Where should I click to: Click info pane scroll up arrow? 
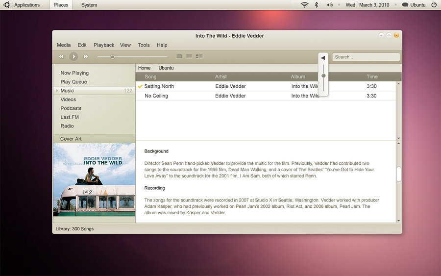click(398, 144)
